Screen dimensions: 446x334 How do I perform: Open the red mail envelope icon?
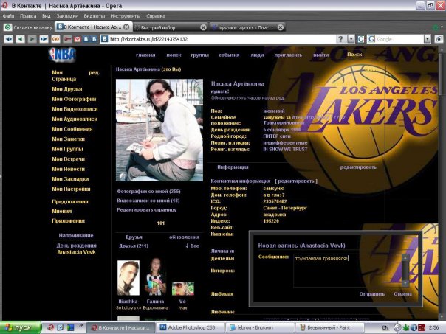78,39
